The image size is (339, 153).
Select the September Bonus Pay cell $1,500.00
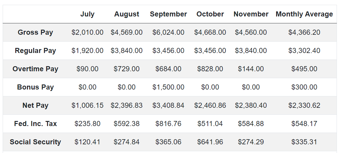click(x=168, y=87)
